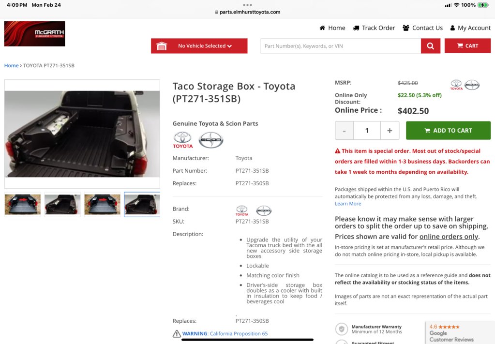The width and height of the screenshot is (495, 344).
Task: Focus the part number search field
Action: pos(340,46)
